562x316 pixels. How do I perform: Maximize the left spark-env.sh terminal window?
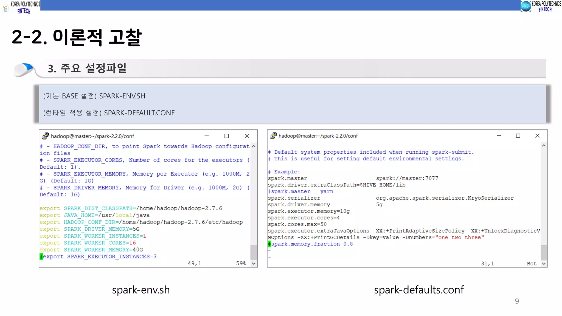[227, 136]
